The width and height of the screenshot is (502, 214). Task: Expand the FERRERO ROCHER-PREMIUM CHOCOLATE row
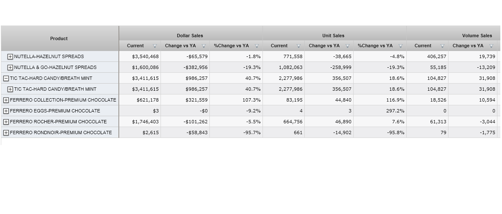click(6, 122)
